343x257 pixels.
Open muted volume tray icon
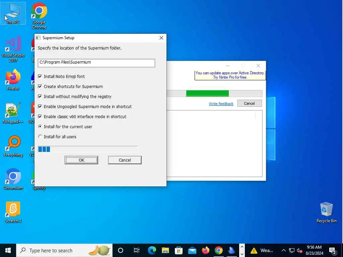[x=299, y=250]
